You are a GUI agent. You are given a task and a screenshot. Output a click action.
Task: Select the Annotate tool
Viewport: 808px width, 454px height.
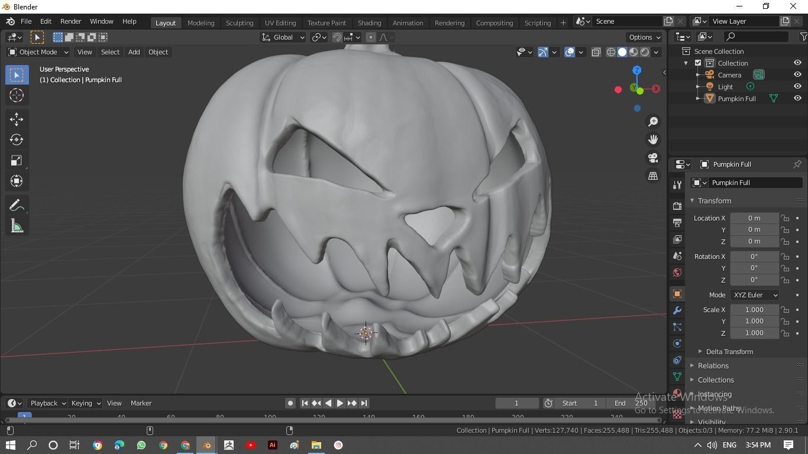(x=16, y=206)
